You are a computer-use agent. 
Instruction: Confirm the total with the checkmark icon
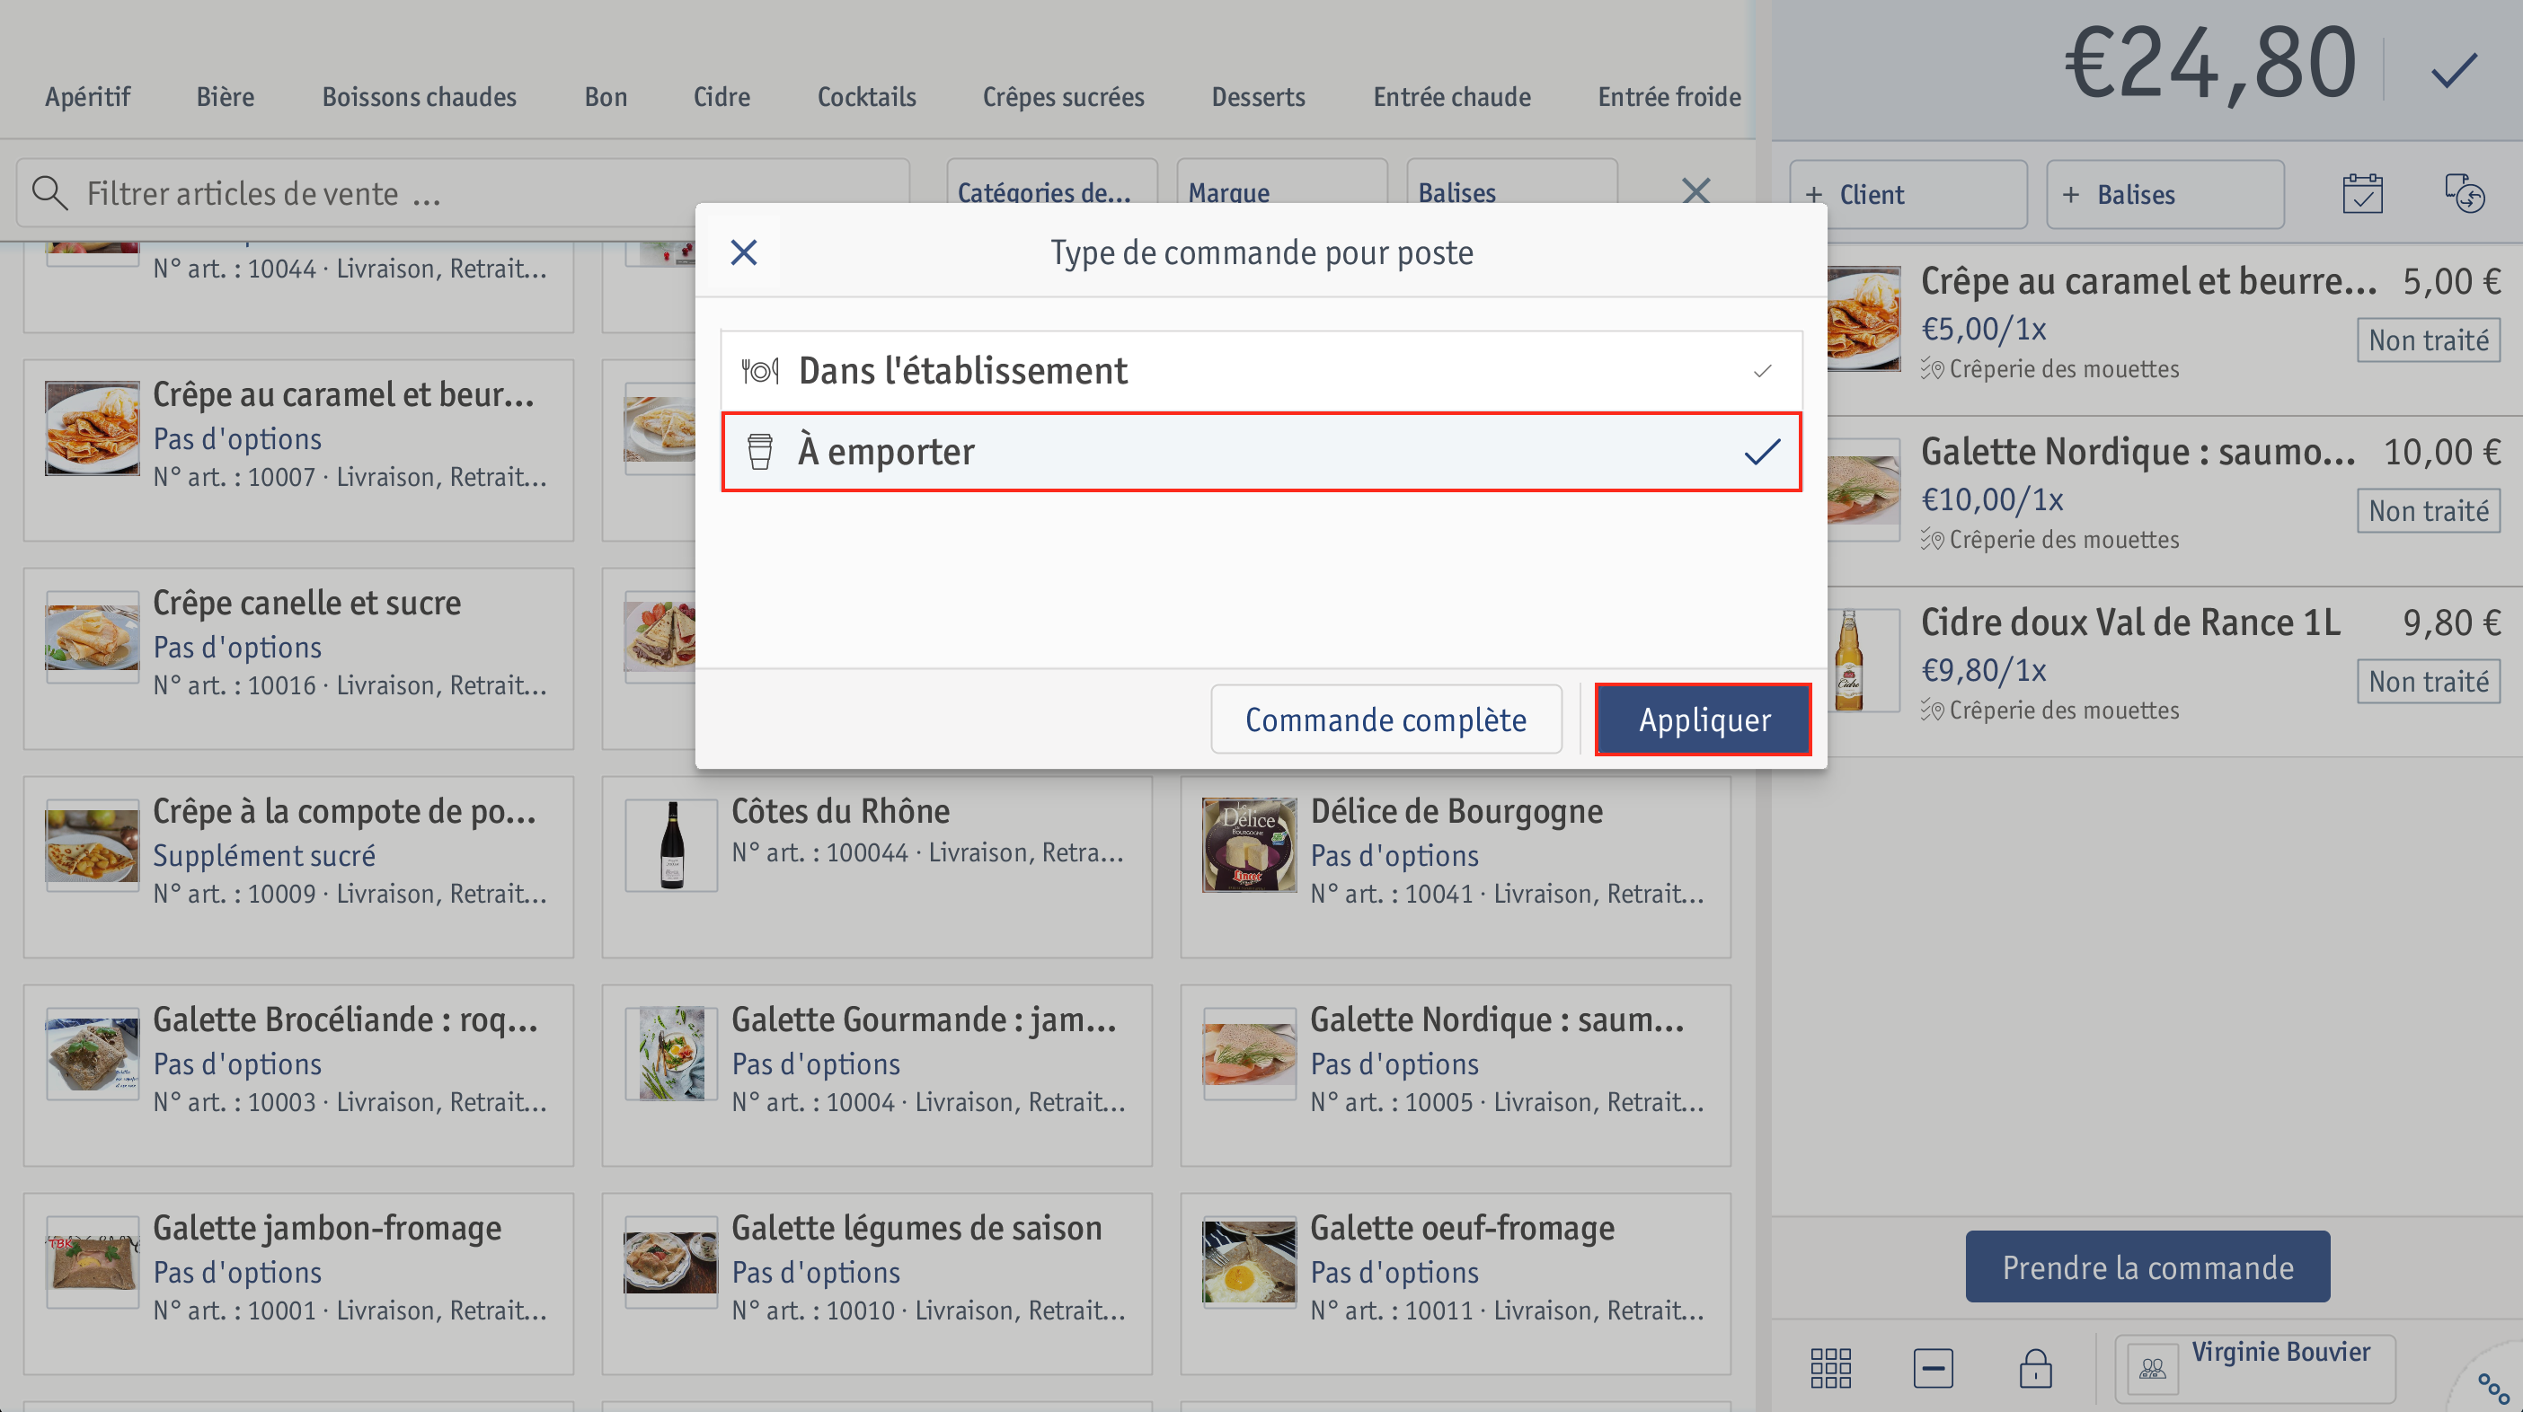2454,69
